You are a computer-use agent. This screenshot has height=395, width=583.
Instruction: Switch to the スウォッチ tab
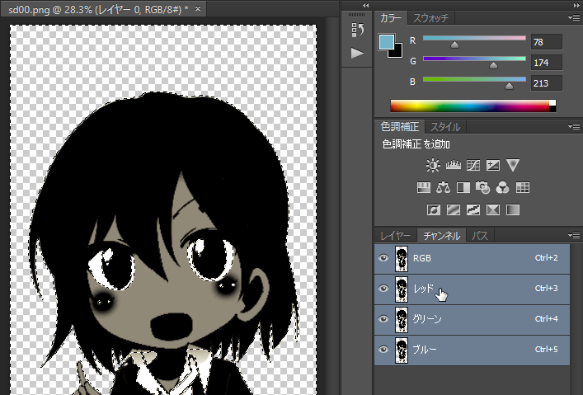(x=432, y=17)
